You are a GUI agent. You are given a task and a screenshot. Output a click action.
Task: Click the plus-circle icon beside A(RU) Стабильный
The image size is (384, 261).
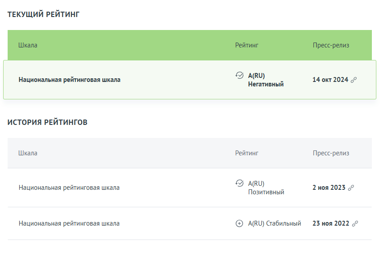(239, 223)
